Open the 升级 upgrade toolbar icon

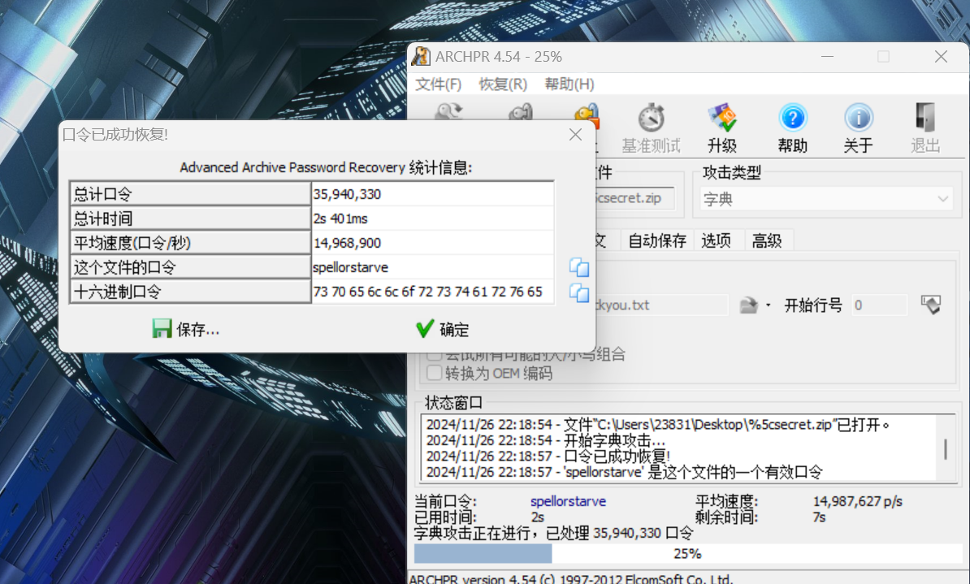pos(722,118)
